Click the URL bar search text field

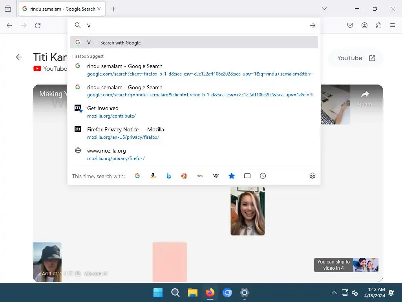(196, 26)
